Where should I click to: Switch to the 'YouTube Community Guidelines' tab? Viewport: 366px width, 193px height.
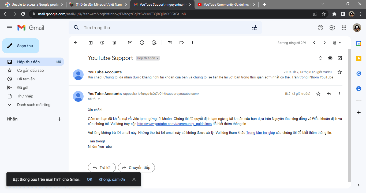click(x=227, y=5)
